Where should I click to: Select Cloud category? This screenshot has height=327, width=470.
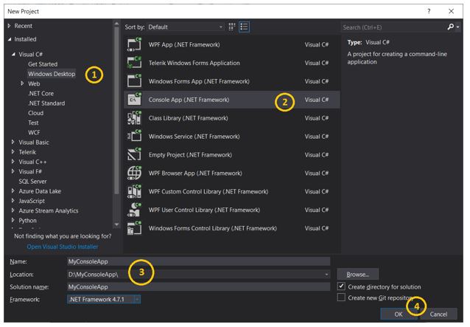35,113
